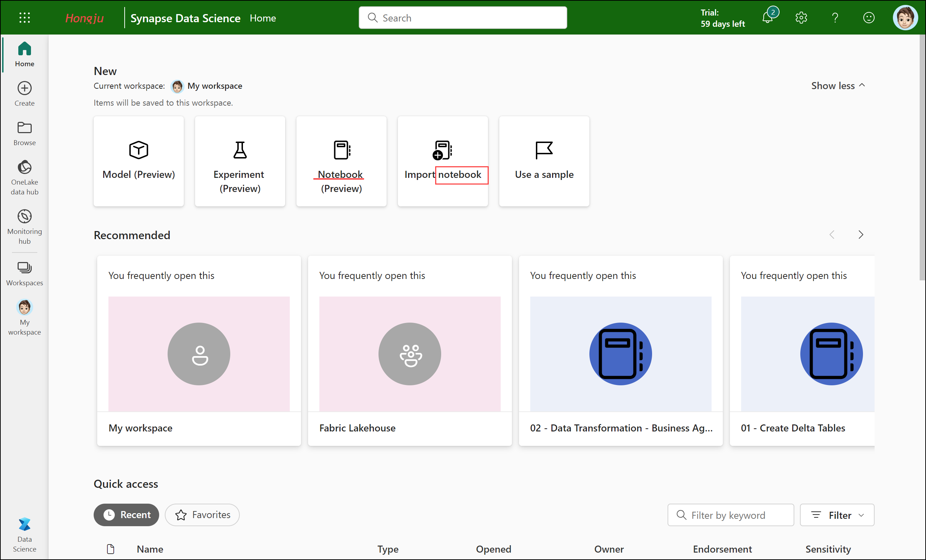This screenshot has height=560, width=926.
Task: Click the Trial 59 days left status
Action: pos(722,18)
